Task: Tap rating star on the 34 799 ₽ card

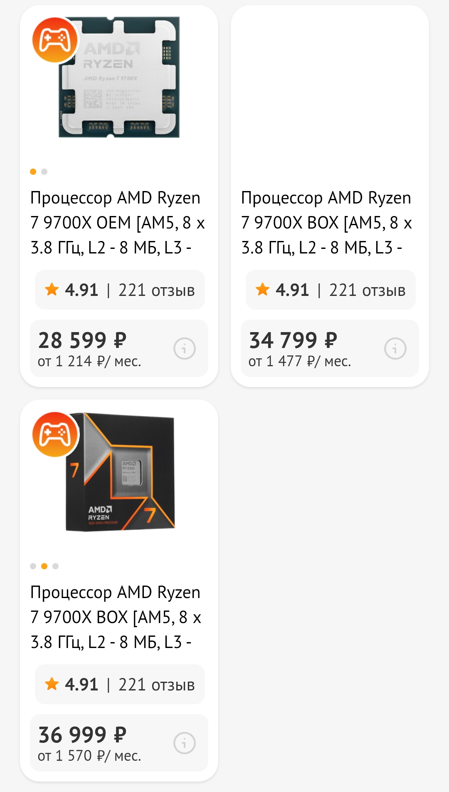Action: click(x=263, y=289)
